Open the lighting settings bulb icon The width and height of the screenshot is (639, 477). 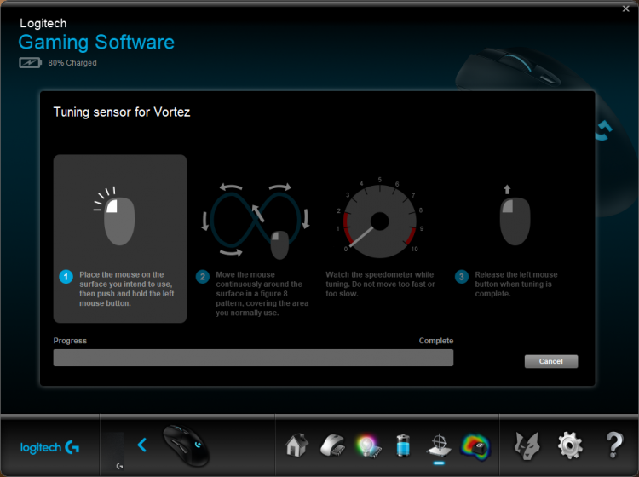(x=368, y=446)
